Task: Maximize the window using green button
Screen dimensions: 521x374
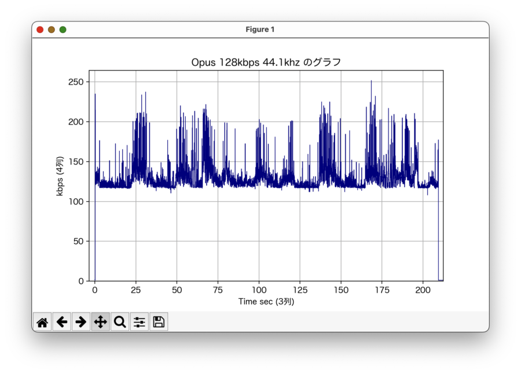Action: [63, 29]
